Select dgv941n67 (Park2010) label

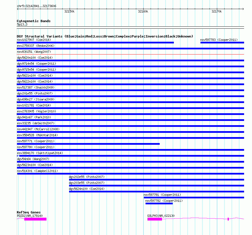[x=34, y=117]
